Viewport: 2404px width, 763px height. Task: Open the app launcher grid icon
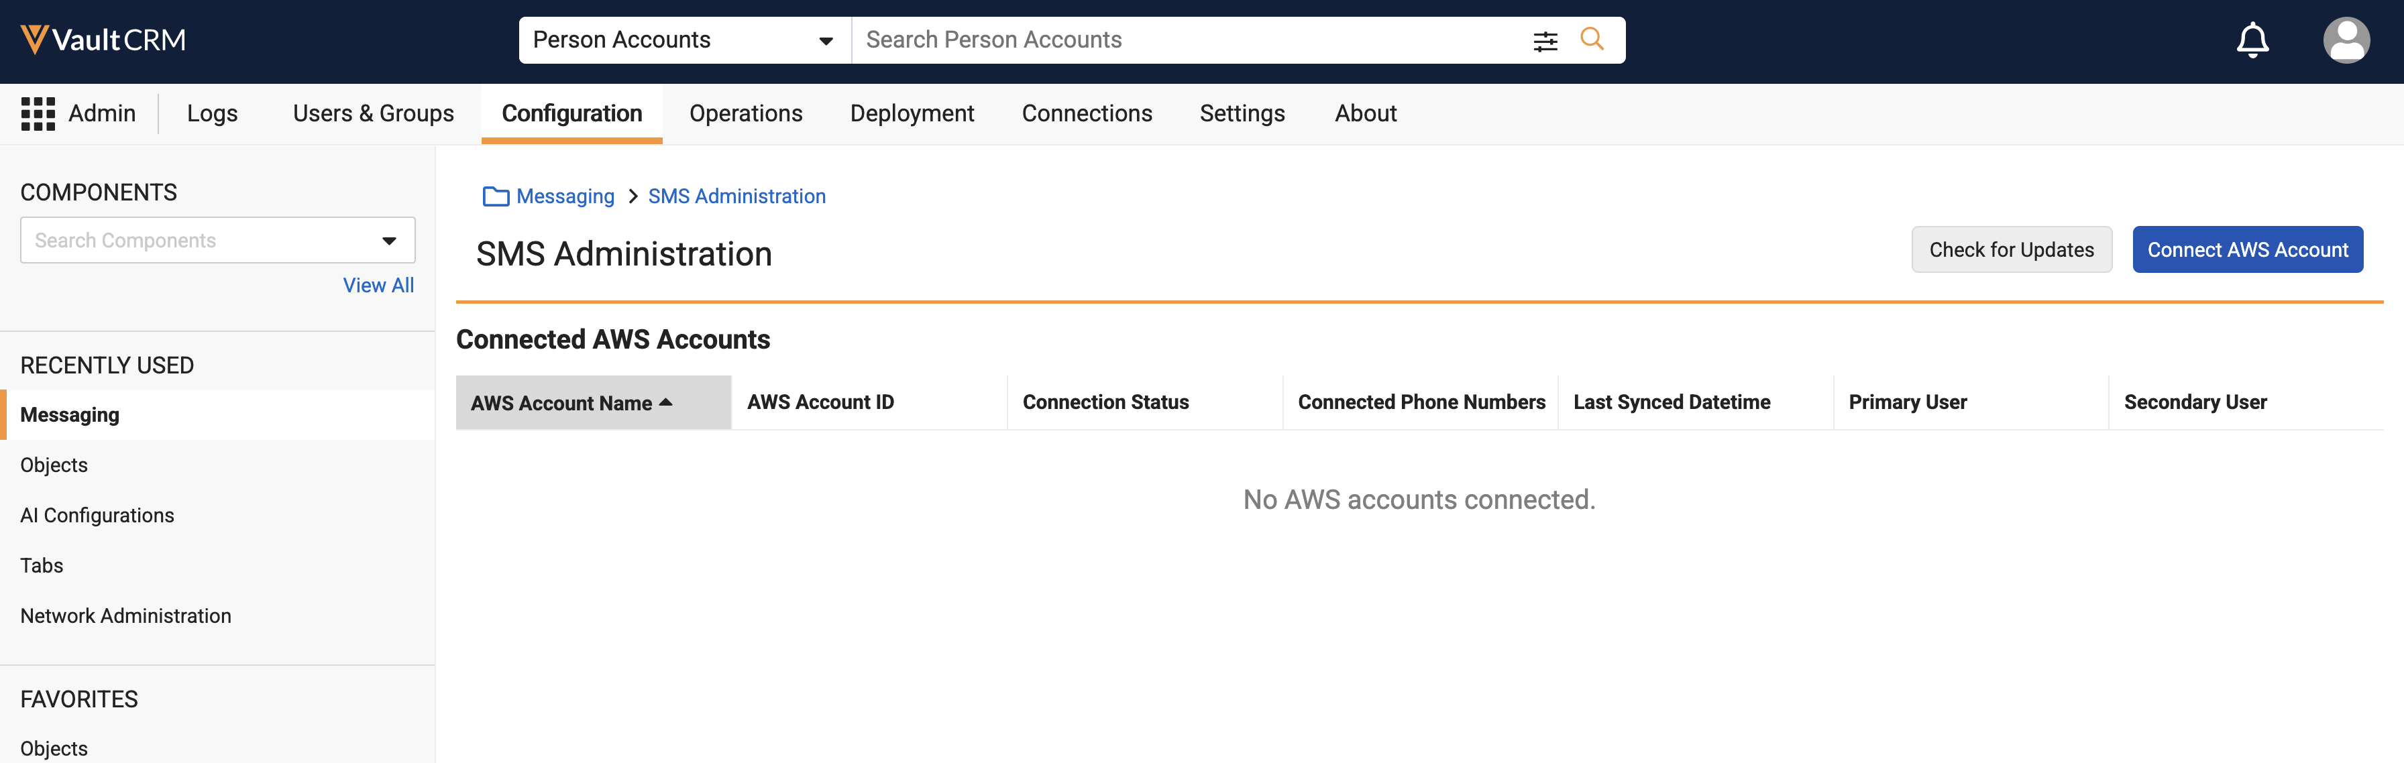(38, 114)
